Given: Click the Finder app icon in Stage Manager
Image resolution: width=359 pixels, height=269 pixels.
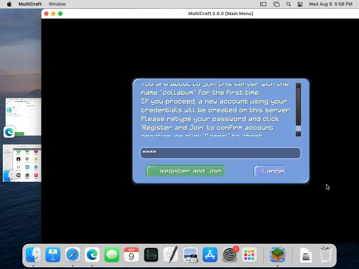Looking at the screenshot, I should 9,176.
